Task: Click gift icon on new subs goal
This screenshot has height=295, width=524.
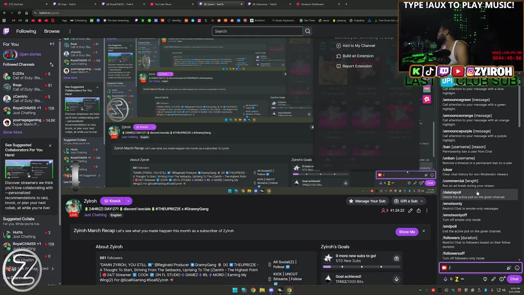Action: click(396, 259)
